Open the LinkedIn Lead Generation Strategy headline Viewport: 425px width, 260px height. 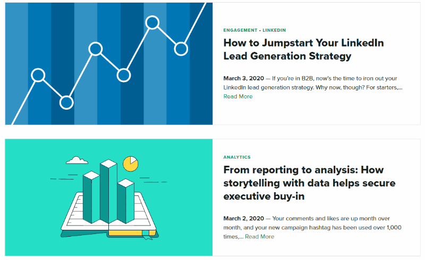tap(303, 49)
